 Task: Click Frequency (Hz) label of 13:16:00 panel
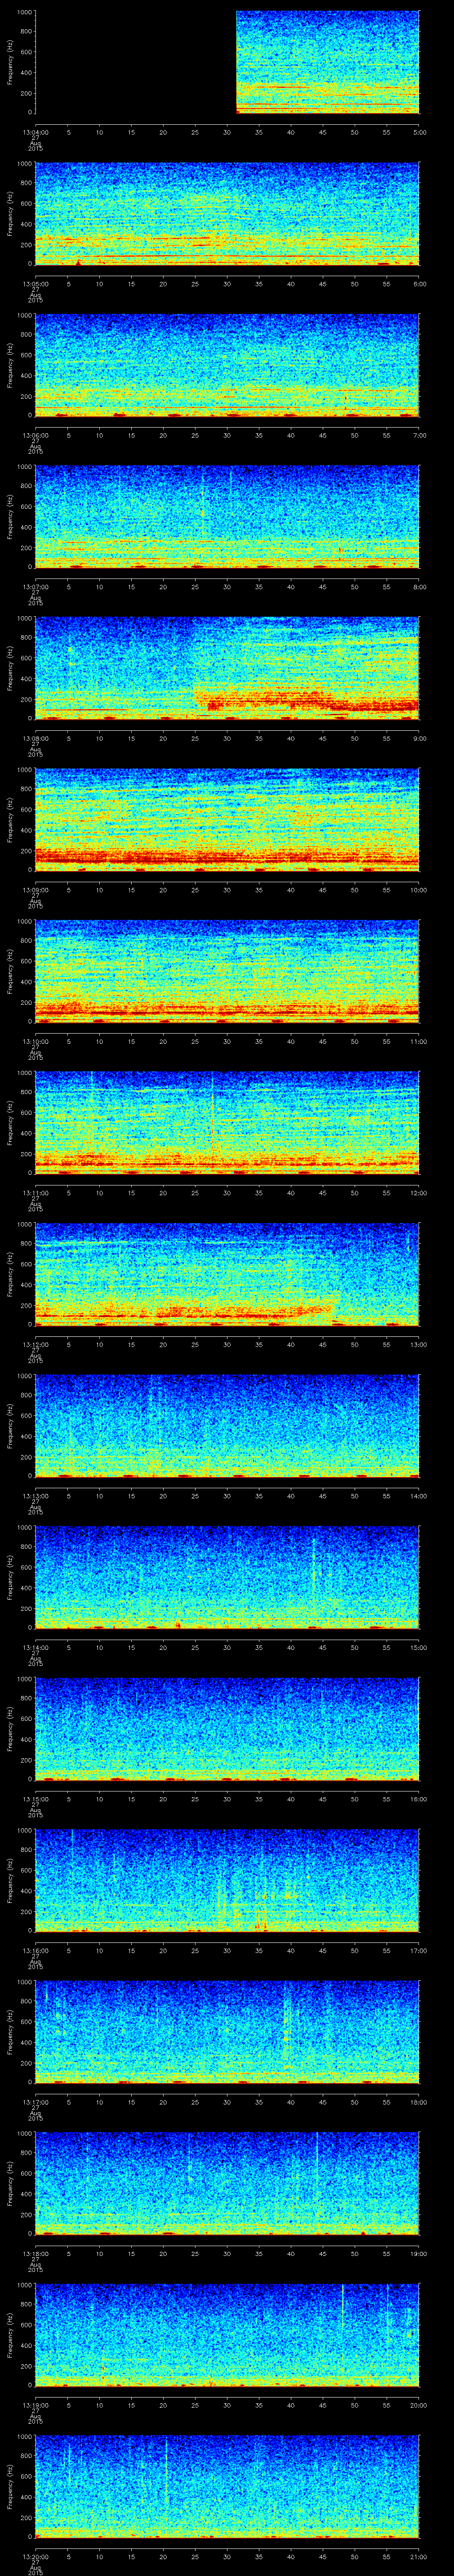pyautogui.click(x=10, y=1881)
